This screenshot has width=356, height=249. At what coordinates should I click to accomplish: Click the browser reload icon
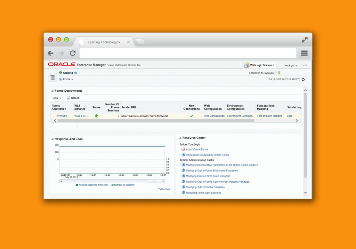(73, 53)
